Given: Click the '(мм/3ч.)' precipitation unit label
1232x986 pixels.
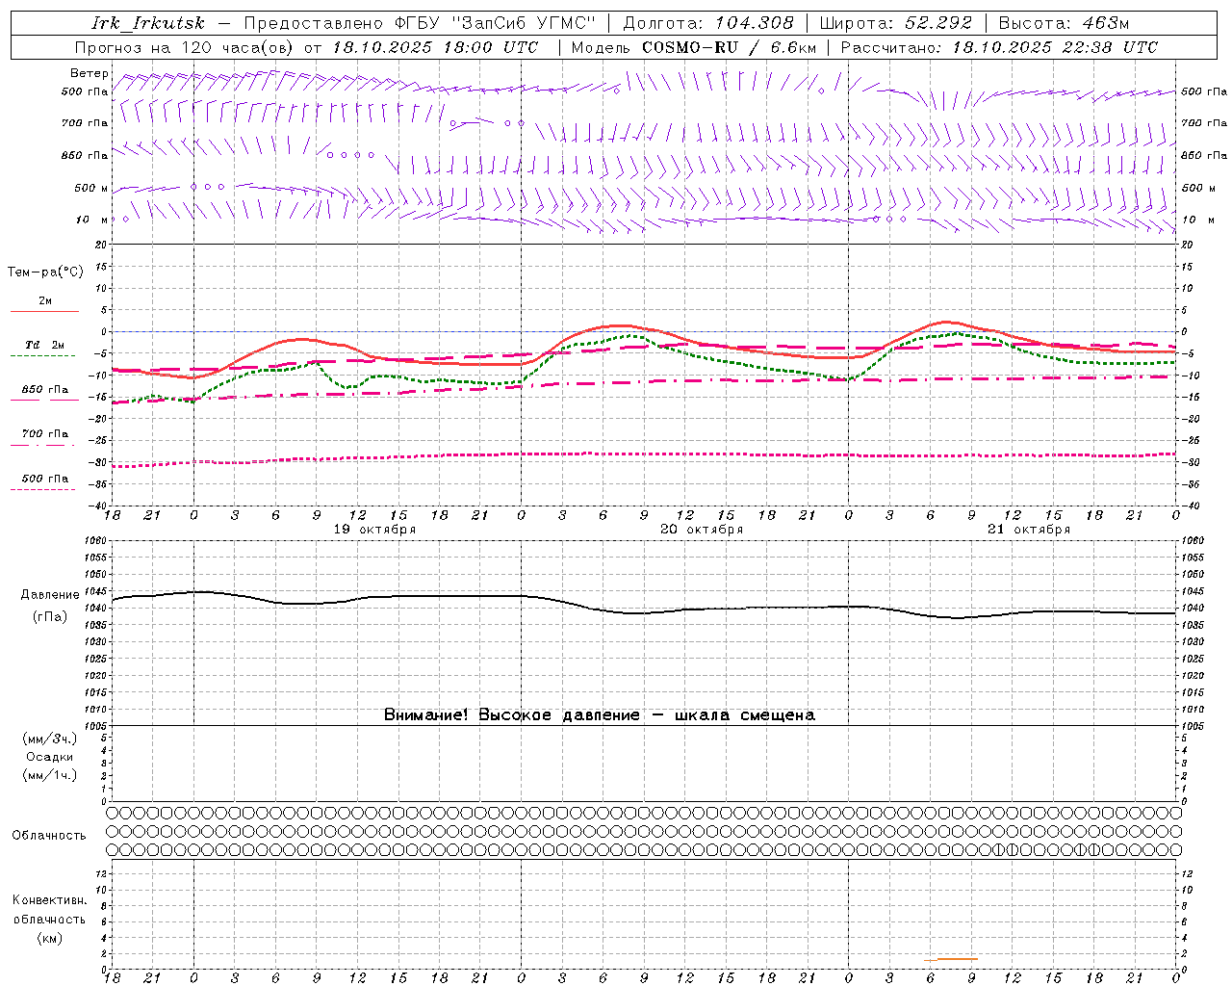Looking at the screenshot, I should [50, 739].
